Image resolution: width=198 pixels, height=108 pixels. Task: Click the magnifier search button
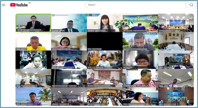coord(191,5)
